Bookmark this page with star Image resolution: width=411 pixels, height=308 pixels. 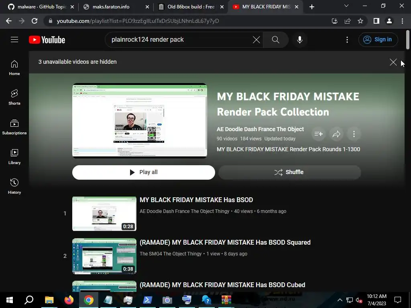tap(360, 21)
